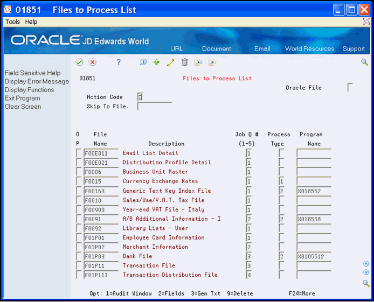The image size is (374, 302).
Task: Click Job Q field for F01P02
Action: [x=249, y=247]
